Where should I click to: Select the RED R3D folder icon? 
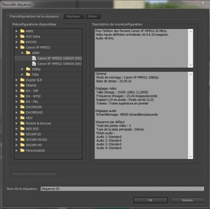pos(22,129)
